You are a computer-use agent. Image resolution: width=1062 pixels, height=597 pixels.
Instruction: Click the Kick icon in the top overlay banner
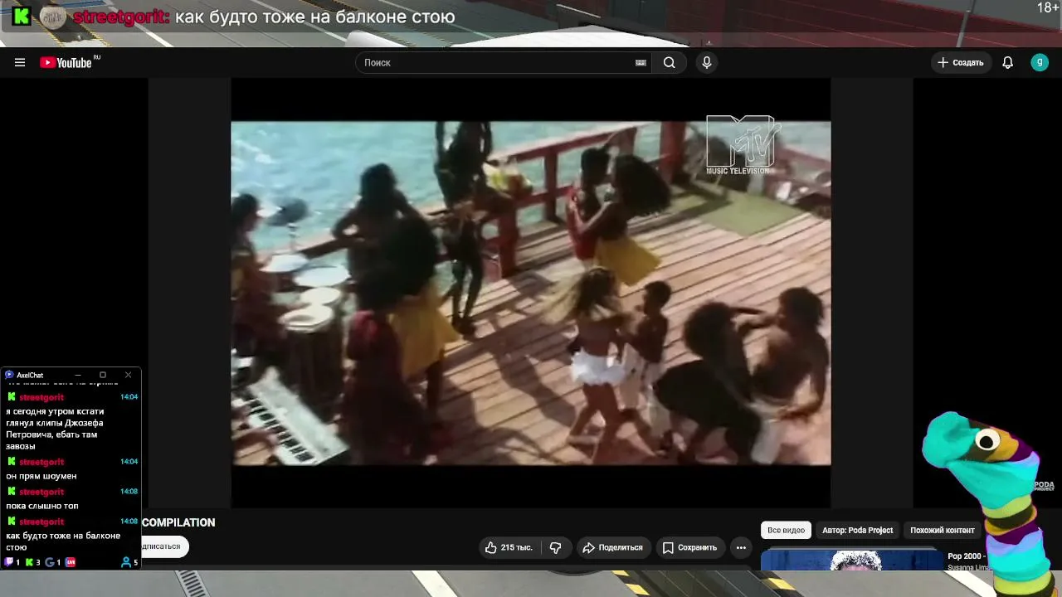click(x=22, y=16)
